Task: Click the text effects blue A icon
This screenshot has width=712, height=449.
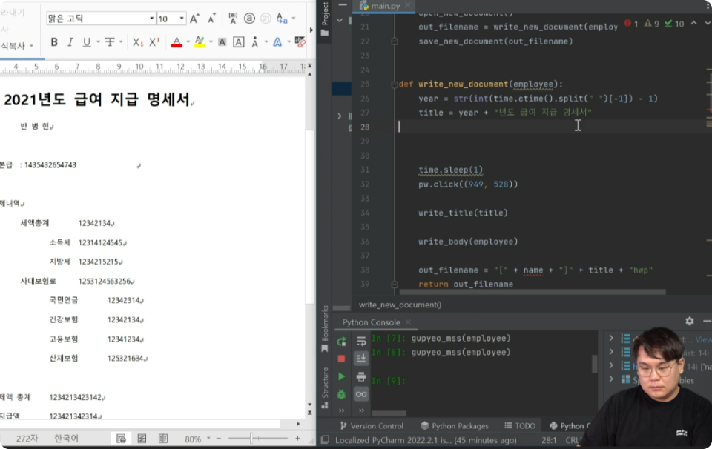Action: [x=277, y=42]
